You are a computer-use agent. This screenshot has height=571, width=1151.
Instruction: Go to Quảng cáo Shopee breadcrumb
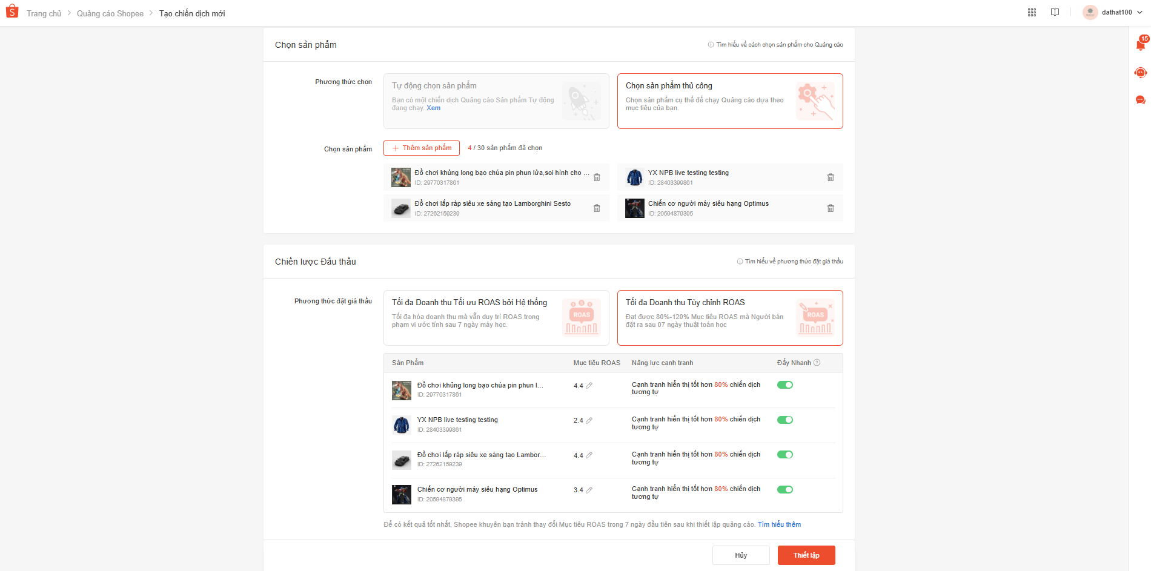110,13
